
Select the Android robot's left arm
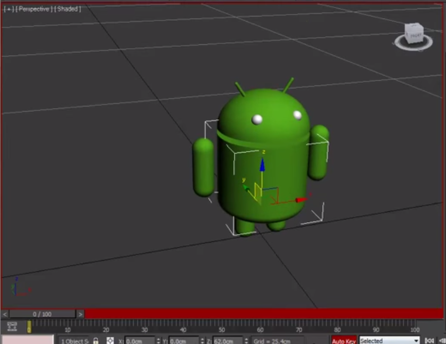203,167
